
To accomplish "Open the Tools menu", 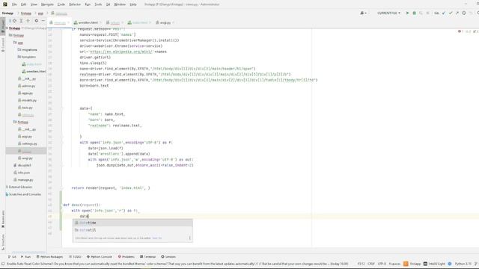I will 98,4.
